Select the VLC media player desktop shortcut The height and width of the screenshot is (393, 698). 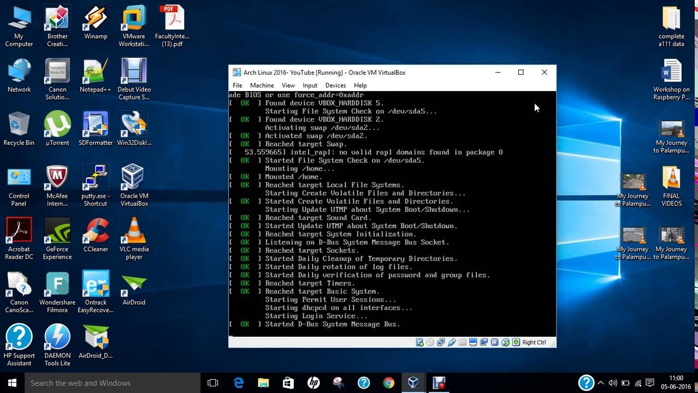[134, 239]
